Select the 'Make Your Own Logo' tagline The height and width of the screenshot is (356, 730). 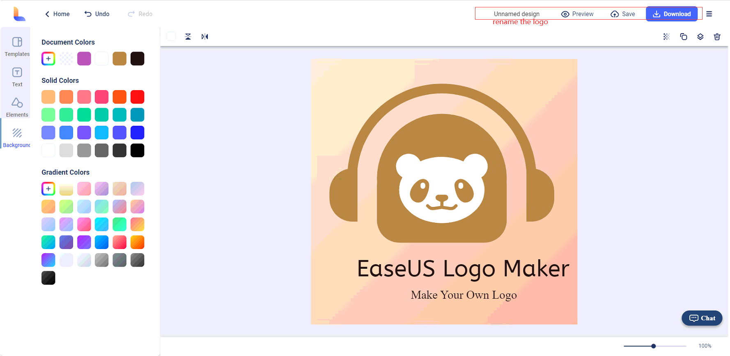464,295
